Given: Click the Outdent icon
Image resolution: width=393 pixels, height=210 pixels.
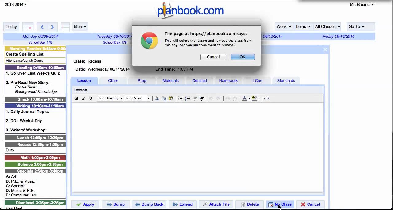Looking at the screenshot, I should pos(195,99).
